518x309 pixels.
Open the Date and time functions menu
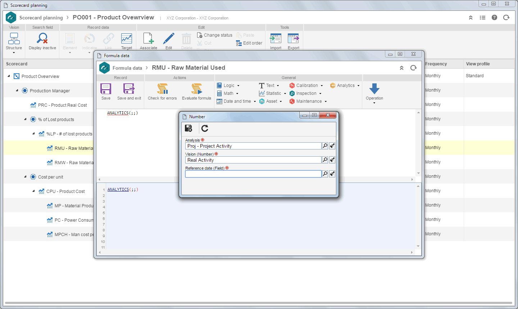[236, 101]
